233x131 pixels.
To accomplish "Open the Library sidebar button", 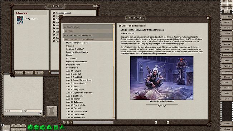I will [227, 129].
